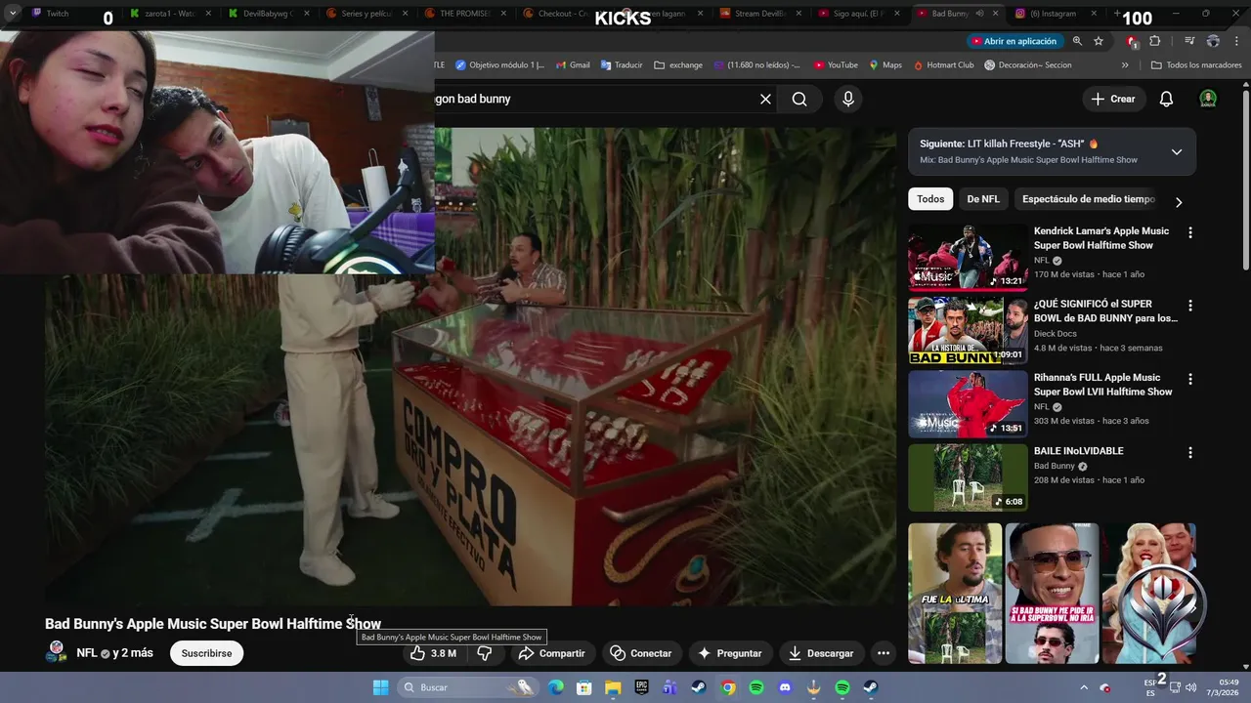Click the YouTube search magnifier button
Screen dimensions: 1251x703
coord(799,99)
